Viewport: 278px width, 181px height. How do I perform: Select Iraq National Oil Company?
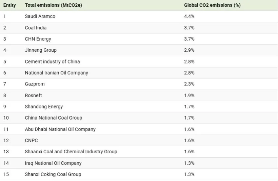click(53, 163)
